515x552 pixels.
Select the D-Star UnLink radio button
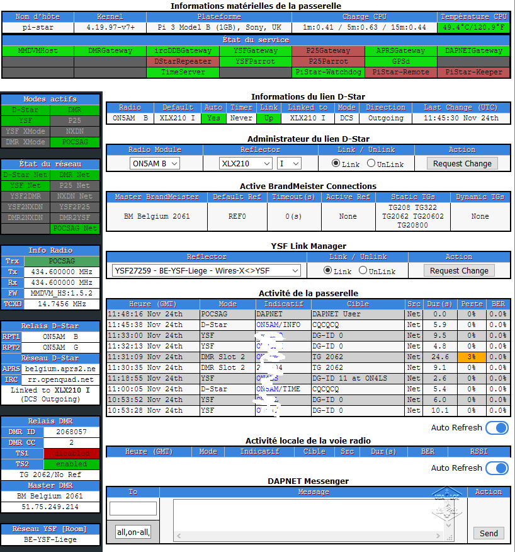[x=371, y=163]
